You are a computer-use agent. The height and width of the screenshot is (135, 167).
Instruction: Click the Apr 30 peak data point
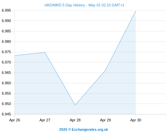pyautogui.click(x=136, y=11)
